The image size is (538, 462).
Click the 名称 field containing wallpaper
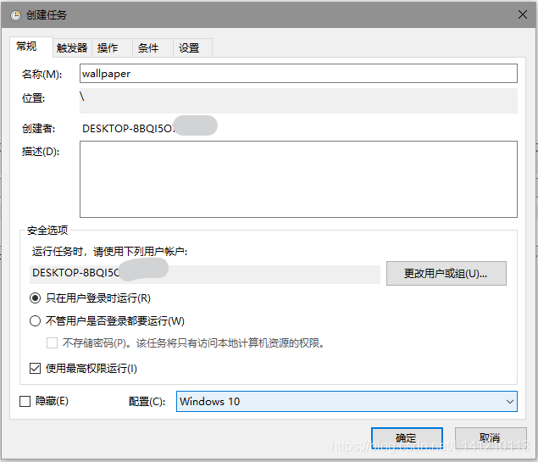pos(298,74)
